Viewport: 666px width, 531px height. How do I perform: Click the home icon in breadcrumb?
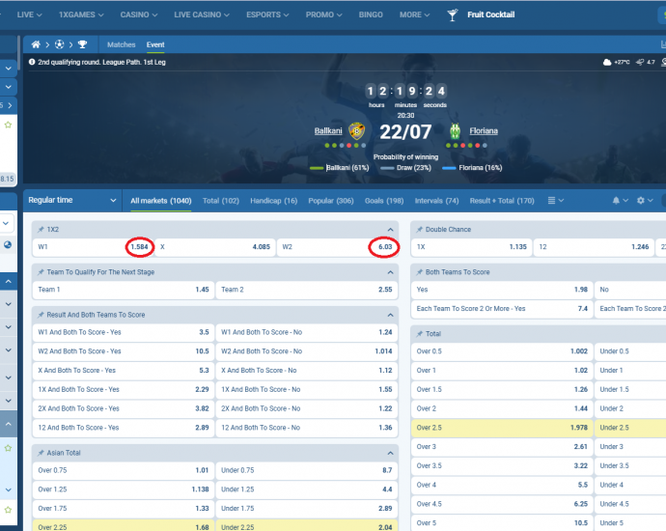click(x=36, y=44)
